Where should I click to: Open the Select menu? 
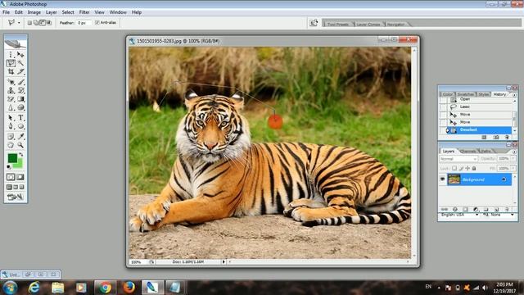click(68, 12)
